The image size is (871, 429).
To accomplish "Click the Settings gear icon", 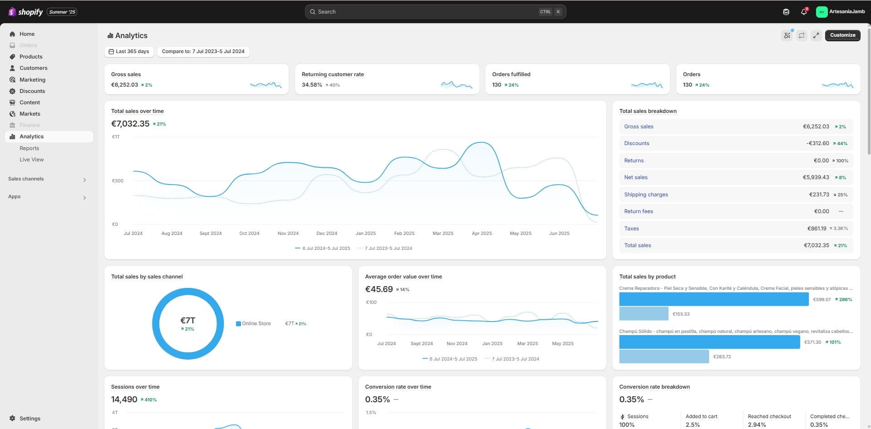I will coord(12,419).
